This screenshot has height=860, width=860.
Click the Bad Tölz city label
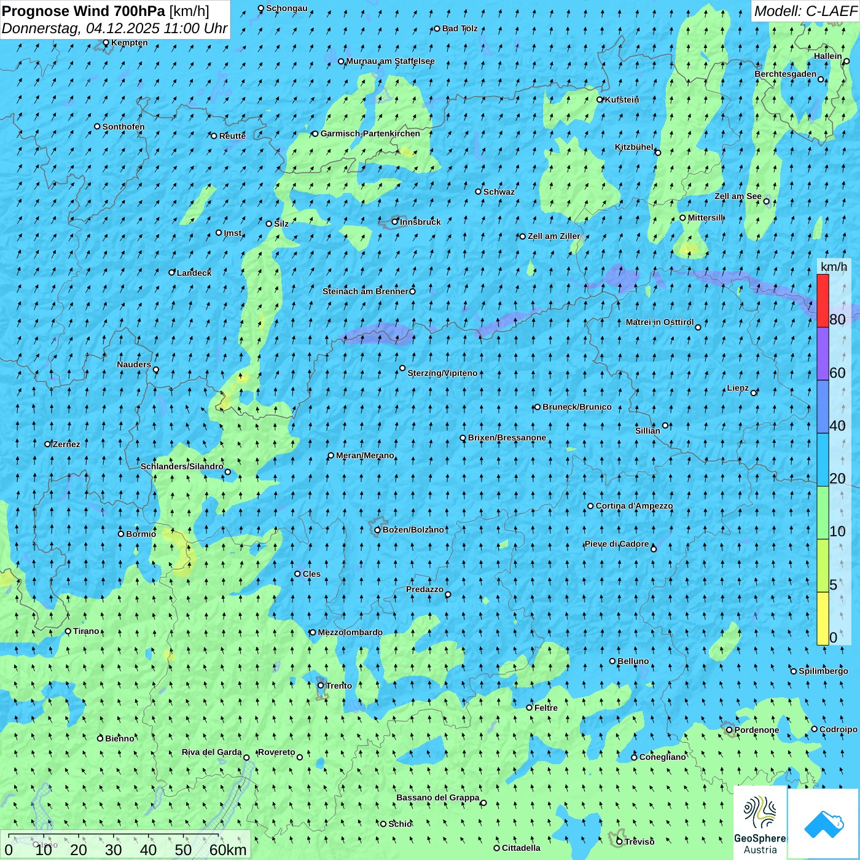pyautogui.click(x=460, y=28)
